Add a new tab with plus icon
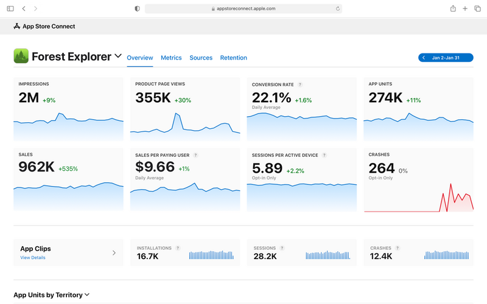This screenshot has width=487, height=304. coord(465,9)
